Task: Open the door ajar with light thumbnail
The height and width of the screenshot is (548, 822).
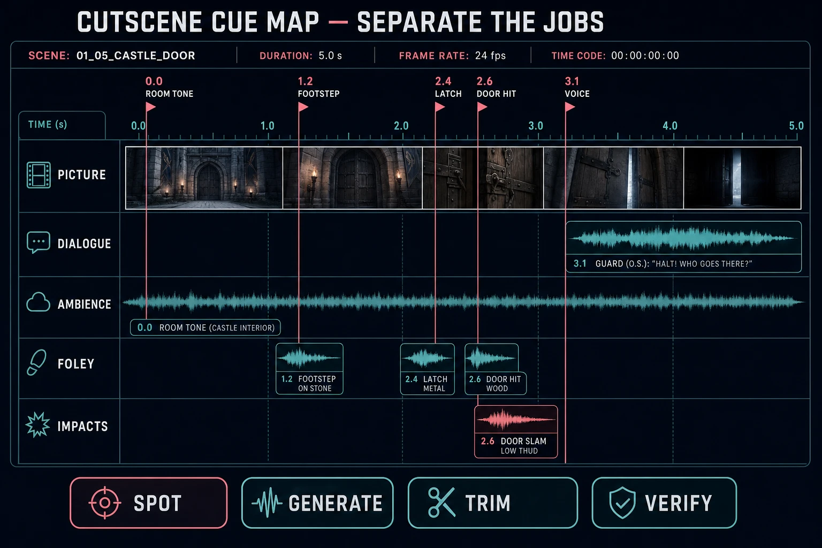Action: click(614, 178)
